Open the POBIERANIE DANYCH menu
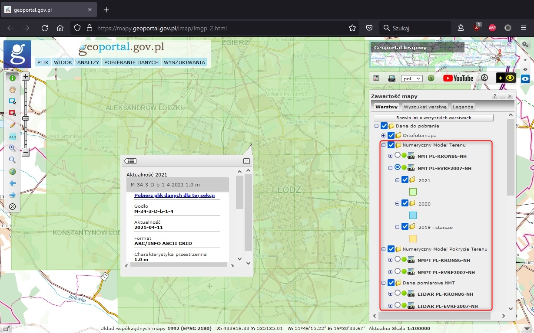The height and width of the screenshot is (333, 534). coord(131,62)
